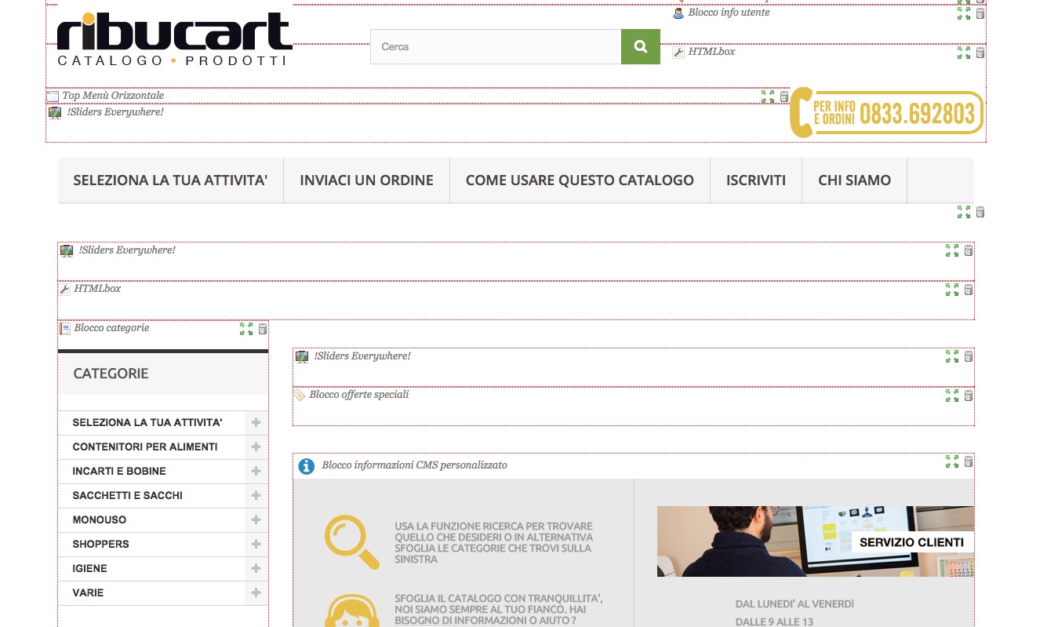Image resolution: width=1047 pixels, height=627 pixels.
Task: Click the SERVIZIO CLIENTI photo
Action: (x=816, y=541)
